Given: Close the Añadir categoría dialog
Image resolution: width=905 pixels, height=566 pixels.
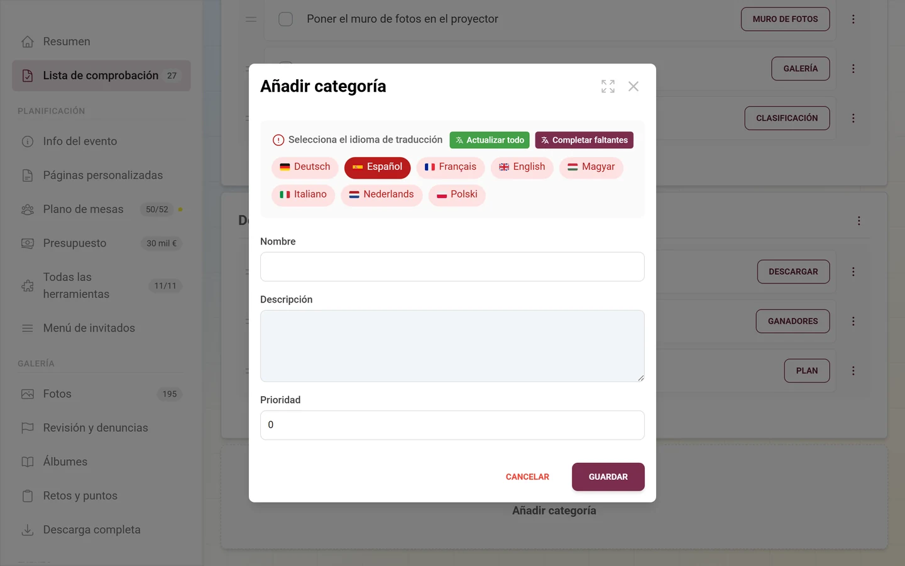Looking at the screenshot, I should pyautogui.click(x=633, y=86).
